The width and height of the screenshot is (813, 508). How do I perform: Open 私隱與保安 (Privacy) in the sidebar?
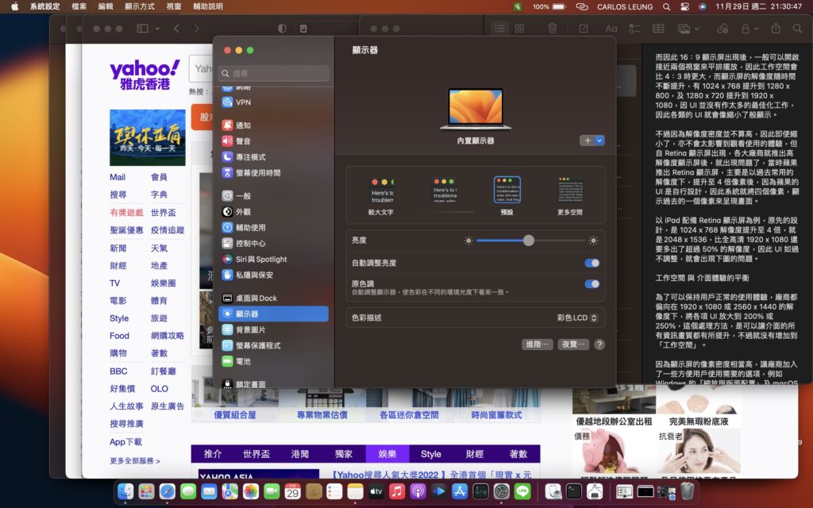click(273, 275)
